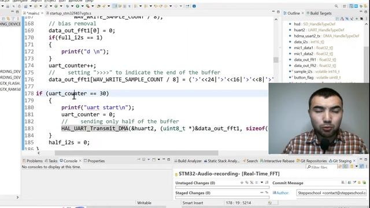Click the status bar updates icon
Viewport: 370px width, 208px height.
coord(270,203)
